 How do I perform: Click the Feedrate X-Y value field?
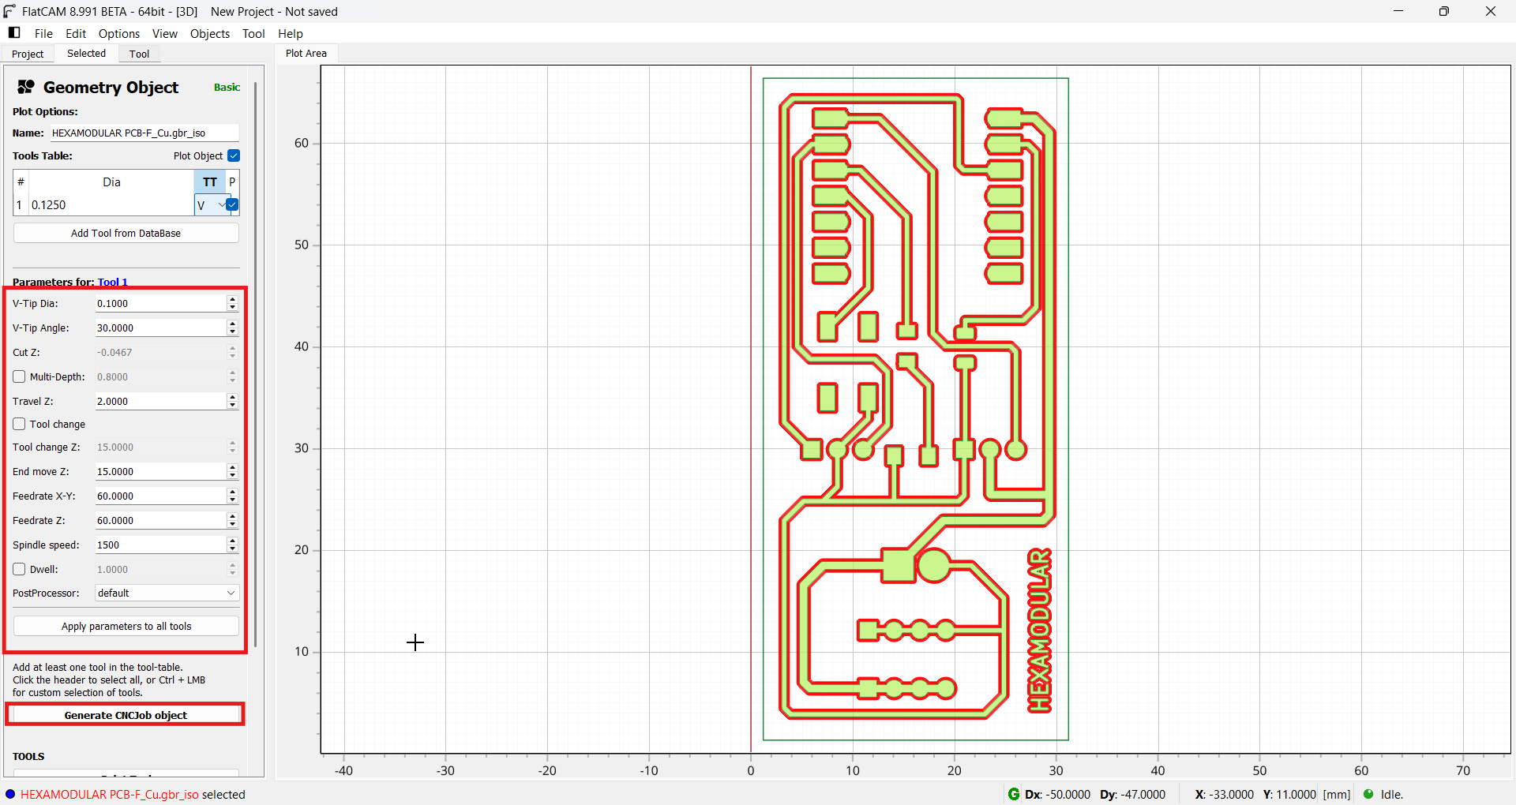[160, 496]
